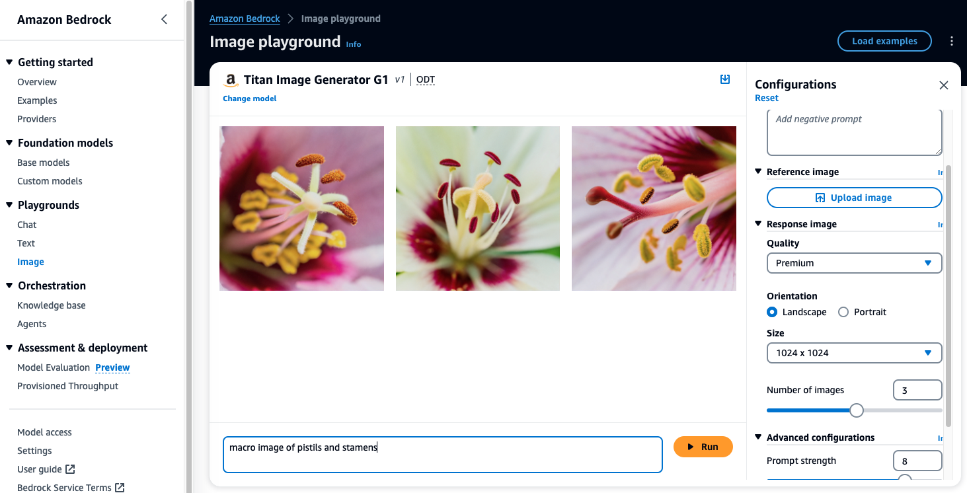Switch to the Text playground

(x=26, y=243)
